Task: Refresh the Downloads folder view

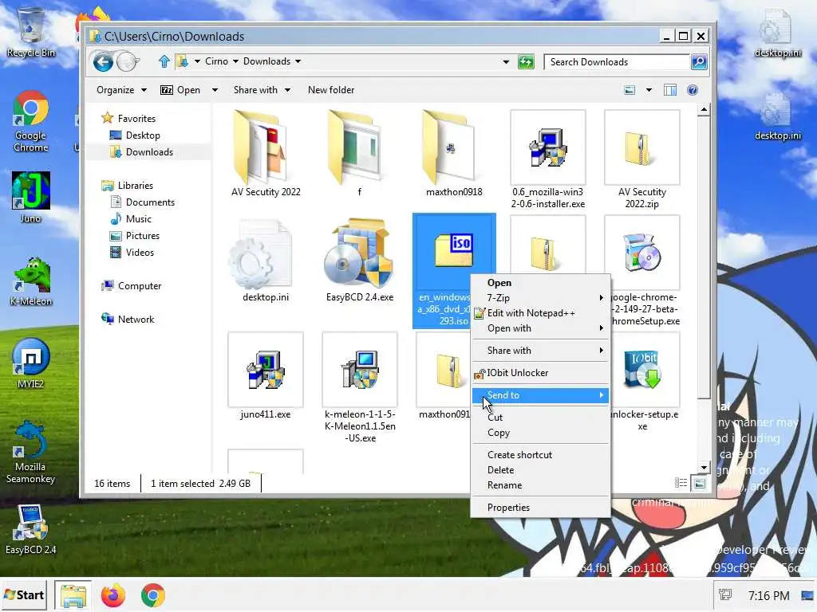Action: 527,62
